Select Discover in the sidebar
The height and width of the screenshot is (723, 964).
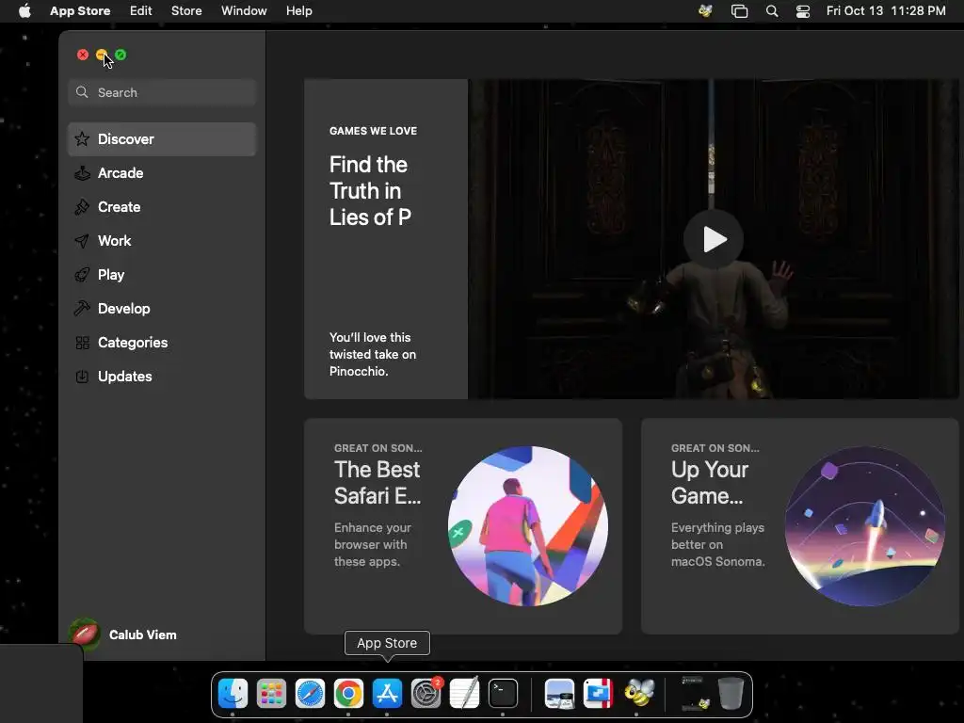click(x=162, y=139)
